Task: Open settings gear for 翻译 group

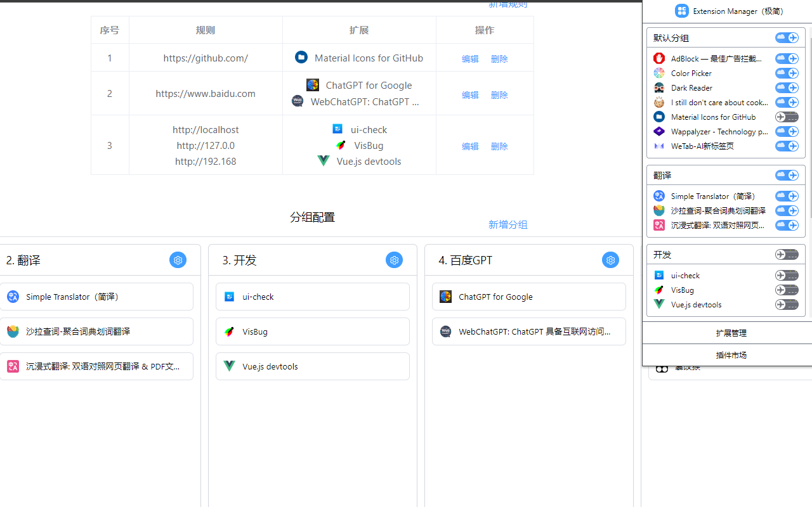Action: coord(178,260)
